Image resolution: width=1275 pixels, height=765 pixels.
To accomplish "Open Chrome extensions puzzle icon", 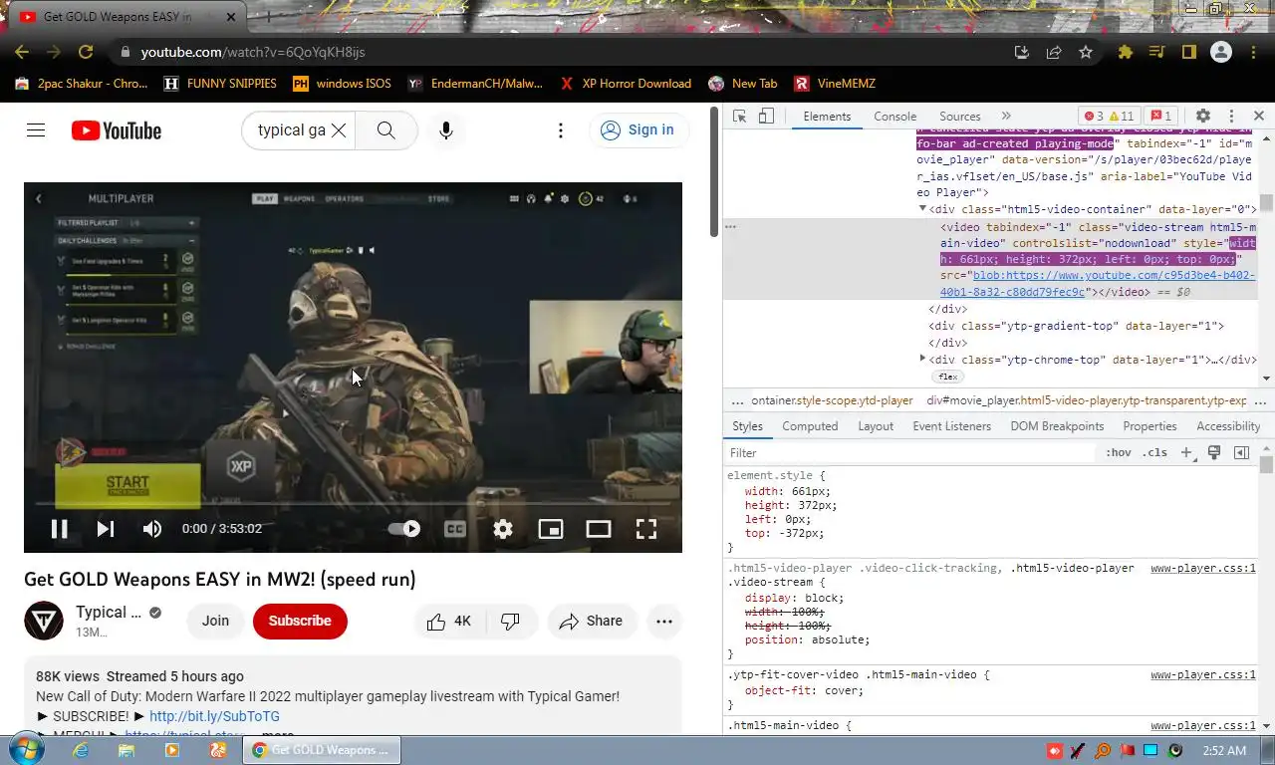I will 1126,52.
